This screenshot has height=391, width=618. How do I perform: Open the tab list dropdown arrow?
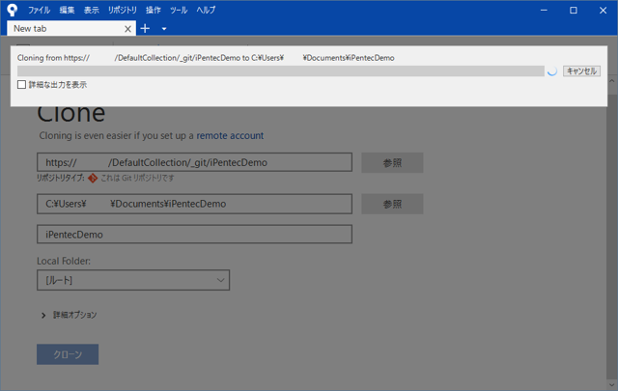(x=164, y=29)
